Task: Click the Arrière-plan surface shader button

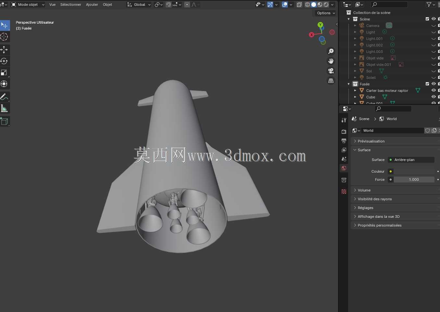Action: (411, 160)
